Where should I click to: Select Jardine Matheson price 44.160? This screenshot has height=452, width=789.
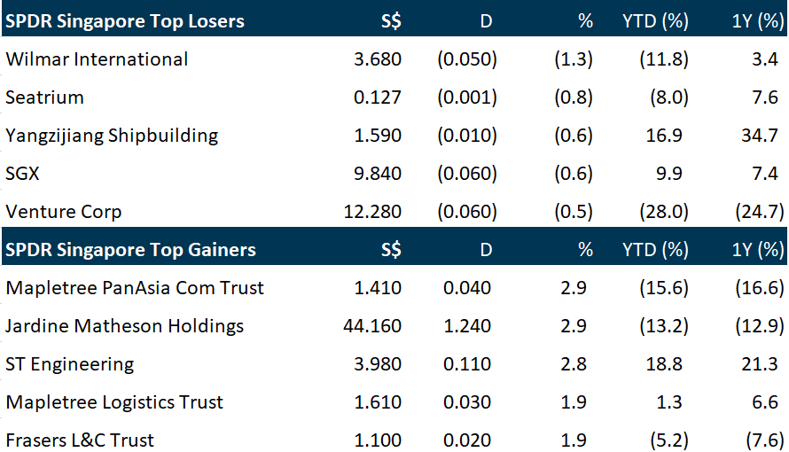click(371, 326)
